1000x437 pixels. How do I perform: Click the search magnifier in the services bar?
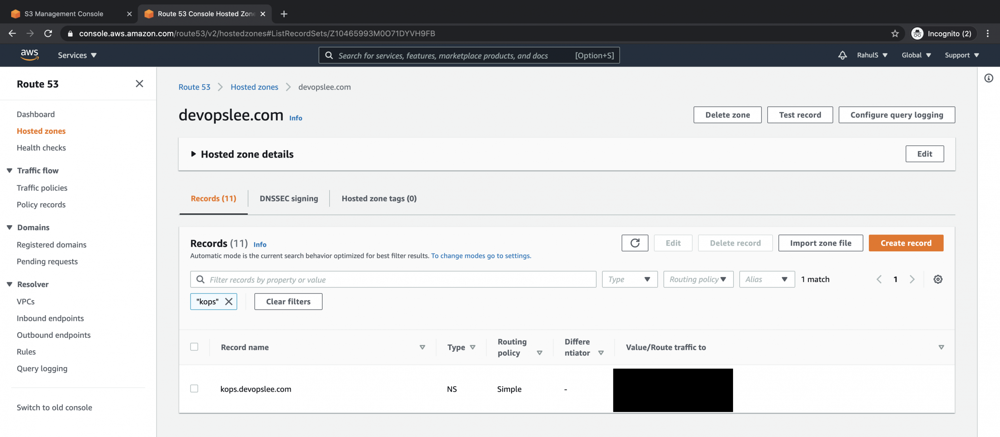click(x=329, y=55)
